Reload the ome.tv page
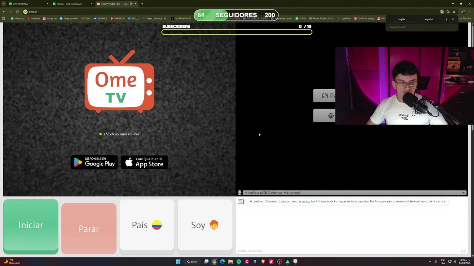Viewport: 474px width, 266px height. (x=17, y=11)
